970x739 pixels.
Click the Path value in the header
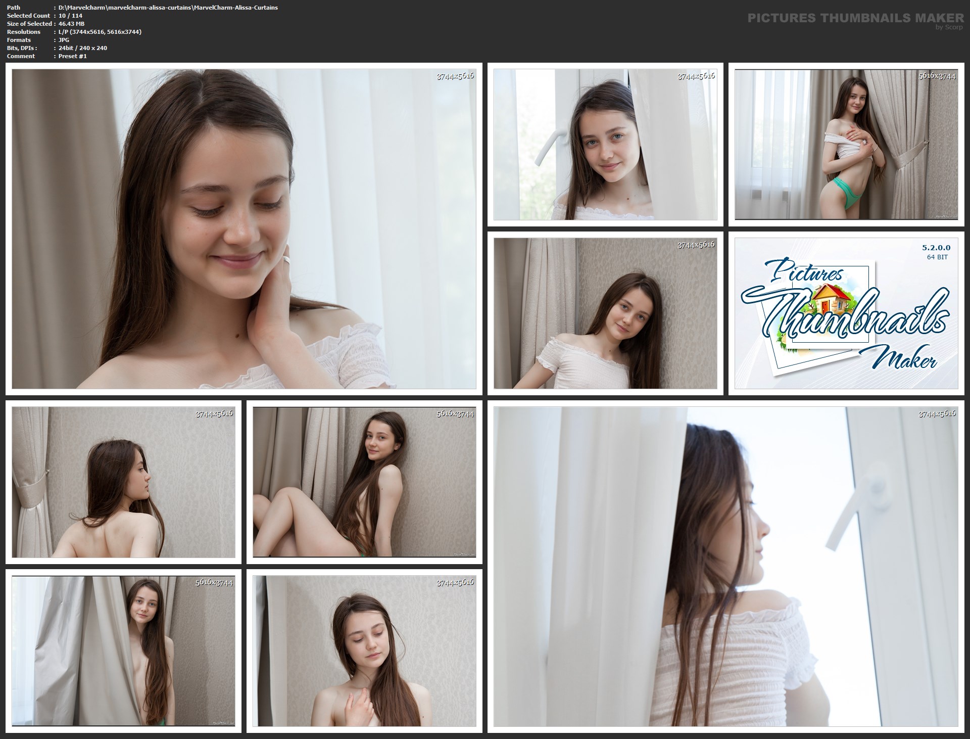168,8
